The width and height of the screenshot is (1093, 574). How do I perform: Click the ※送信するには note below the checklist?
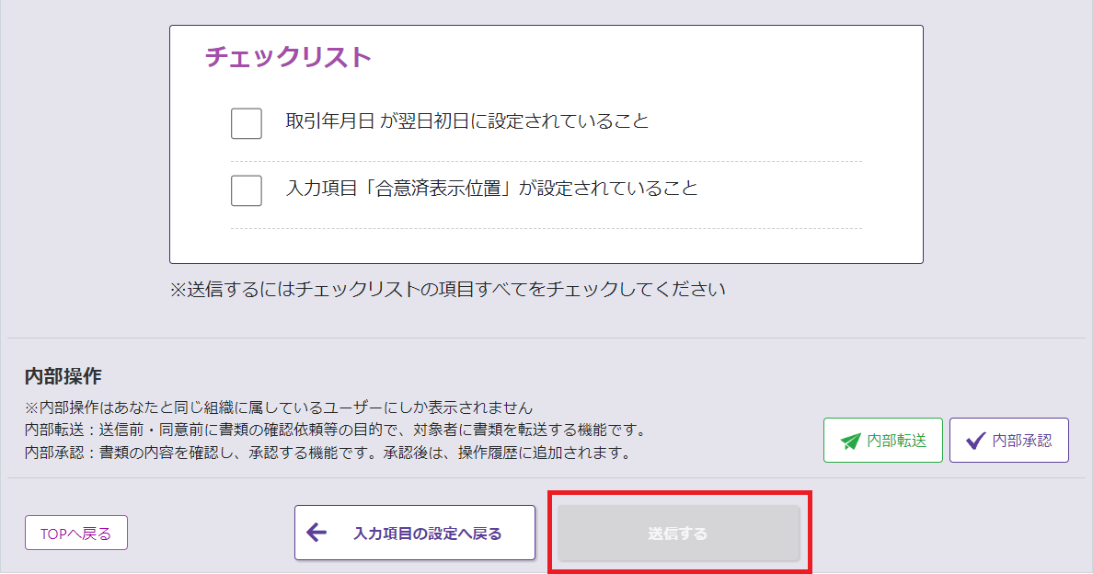(x=447, y=290)
